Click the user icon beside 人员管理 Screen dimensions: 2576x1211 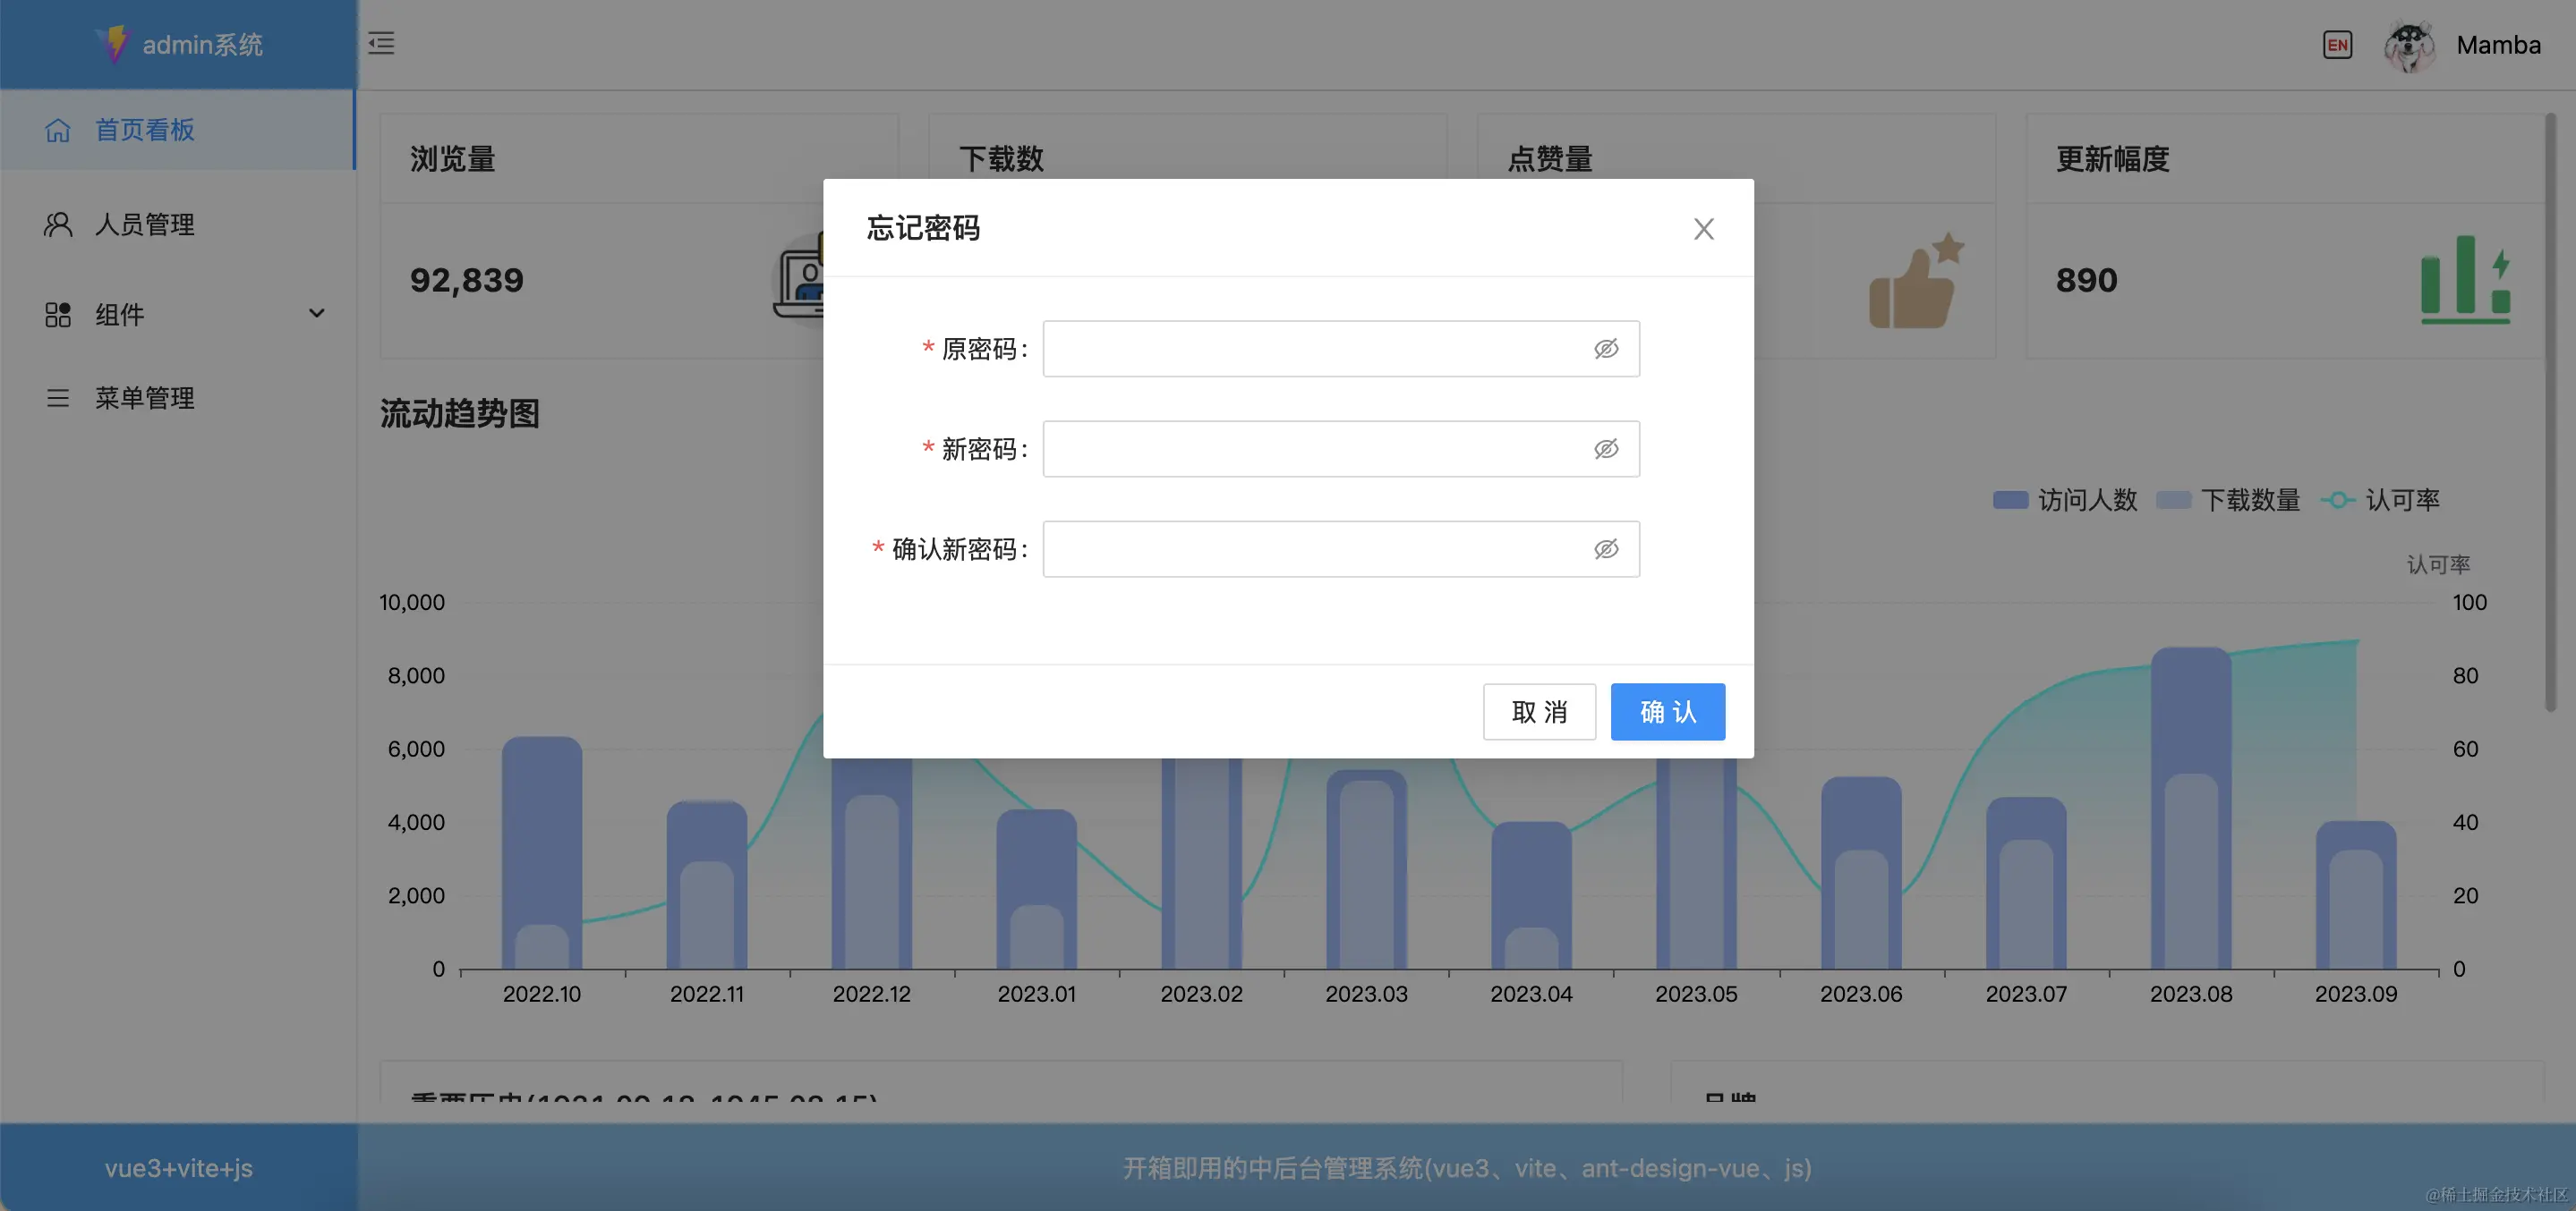click(x=58, y=224)
